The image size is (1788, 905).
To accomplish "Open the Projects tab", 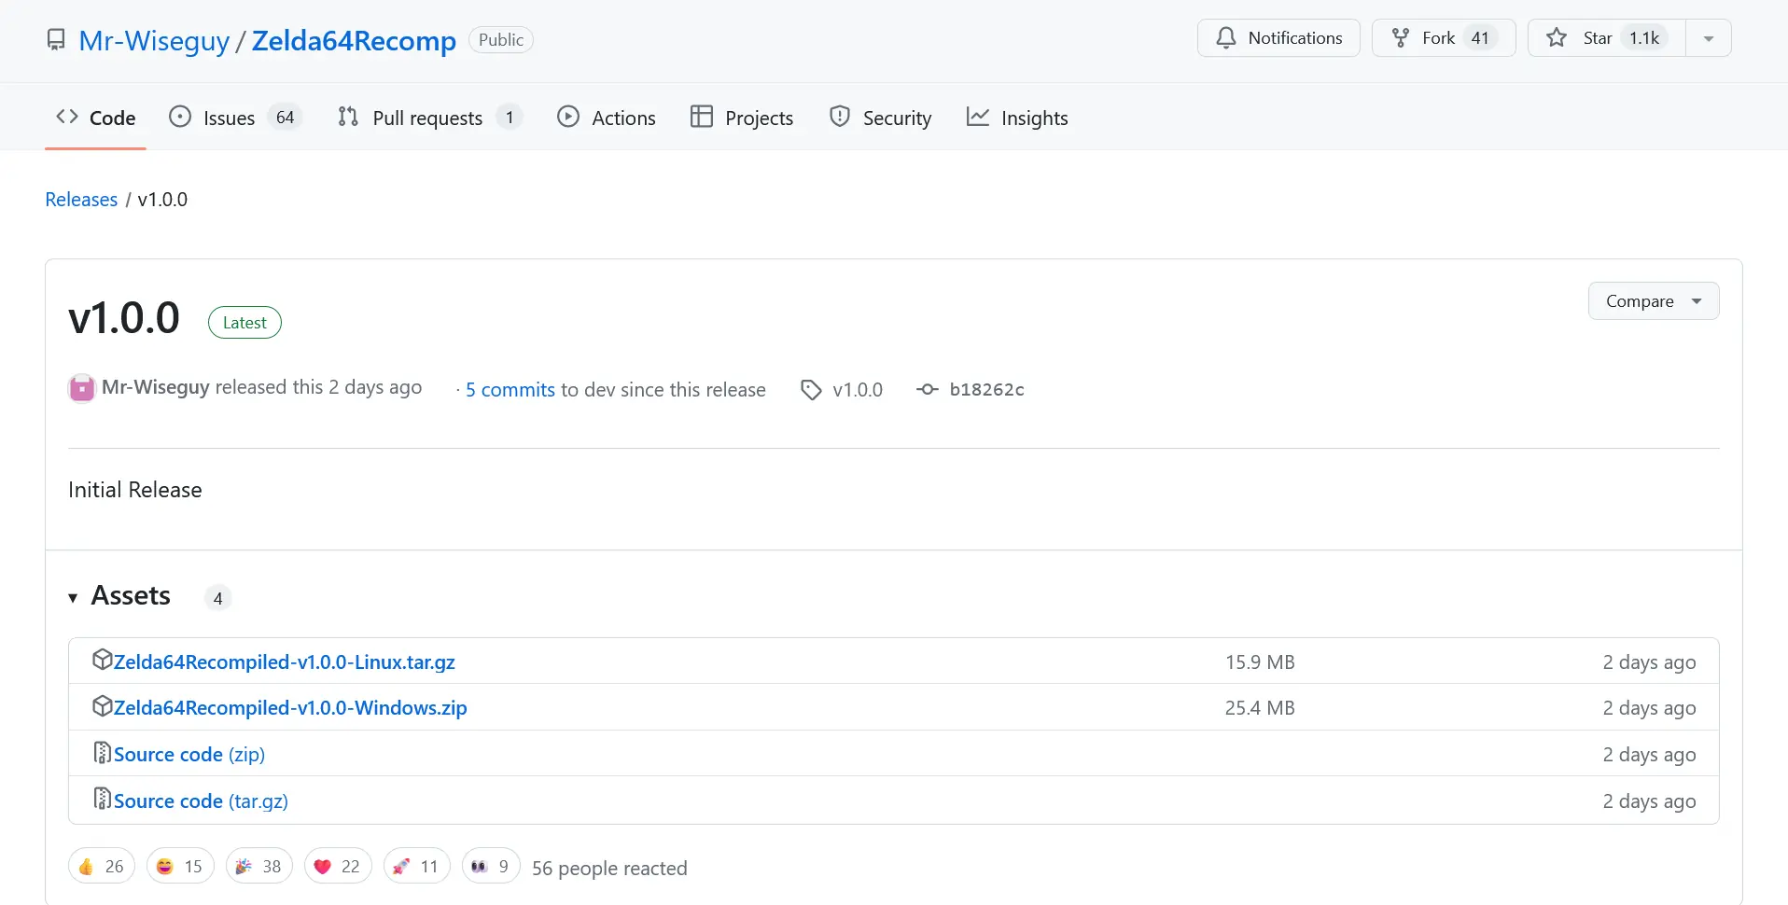I will [742, 118].
